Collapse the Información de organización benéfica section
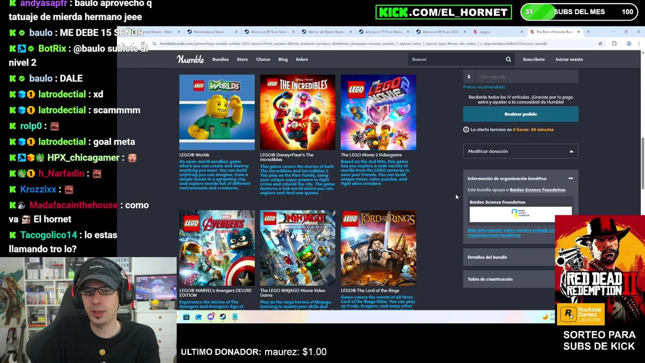Viewport: 645px width, 363px height. click(x=570, y=178)
